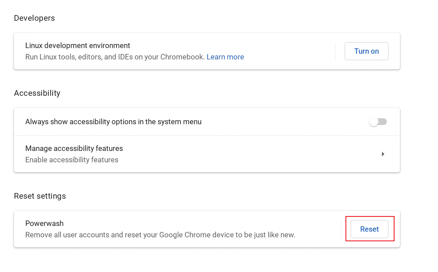Click the white knob of accessibility switch
The height and width of the screenshot is (272, 438).
pos(374,122)
